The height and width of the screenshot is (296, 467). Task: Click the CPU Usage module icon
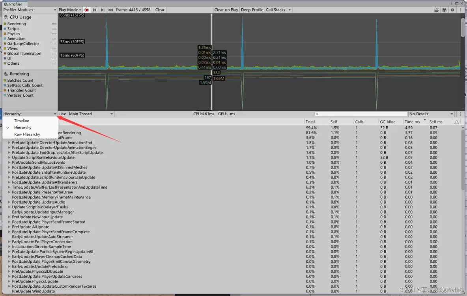pos(6,17)
